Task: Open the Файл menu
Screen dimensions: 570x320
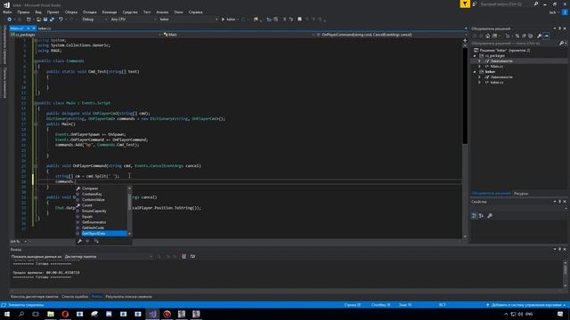Action: tap(7, 12)
